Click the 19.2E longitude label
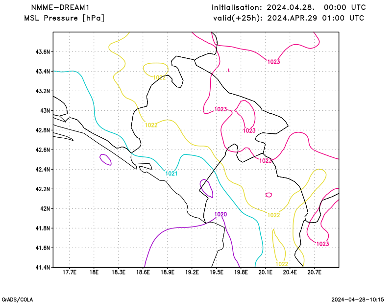This screenshot has width=392, height=303. (x=192, y=273)
